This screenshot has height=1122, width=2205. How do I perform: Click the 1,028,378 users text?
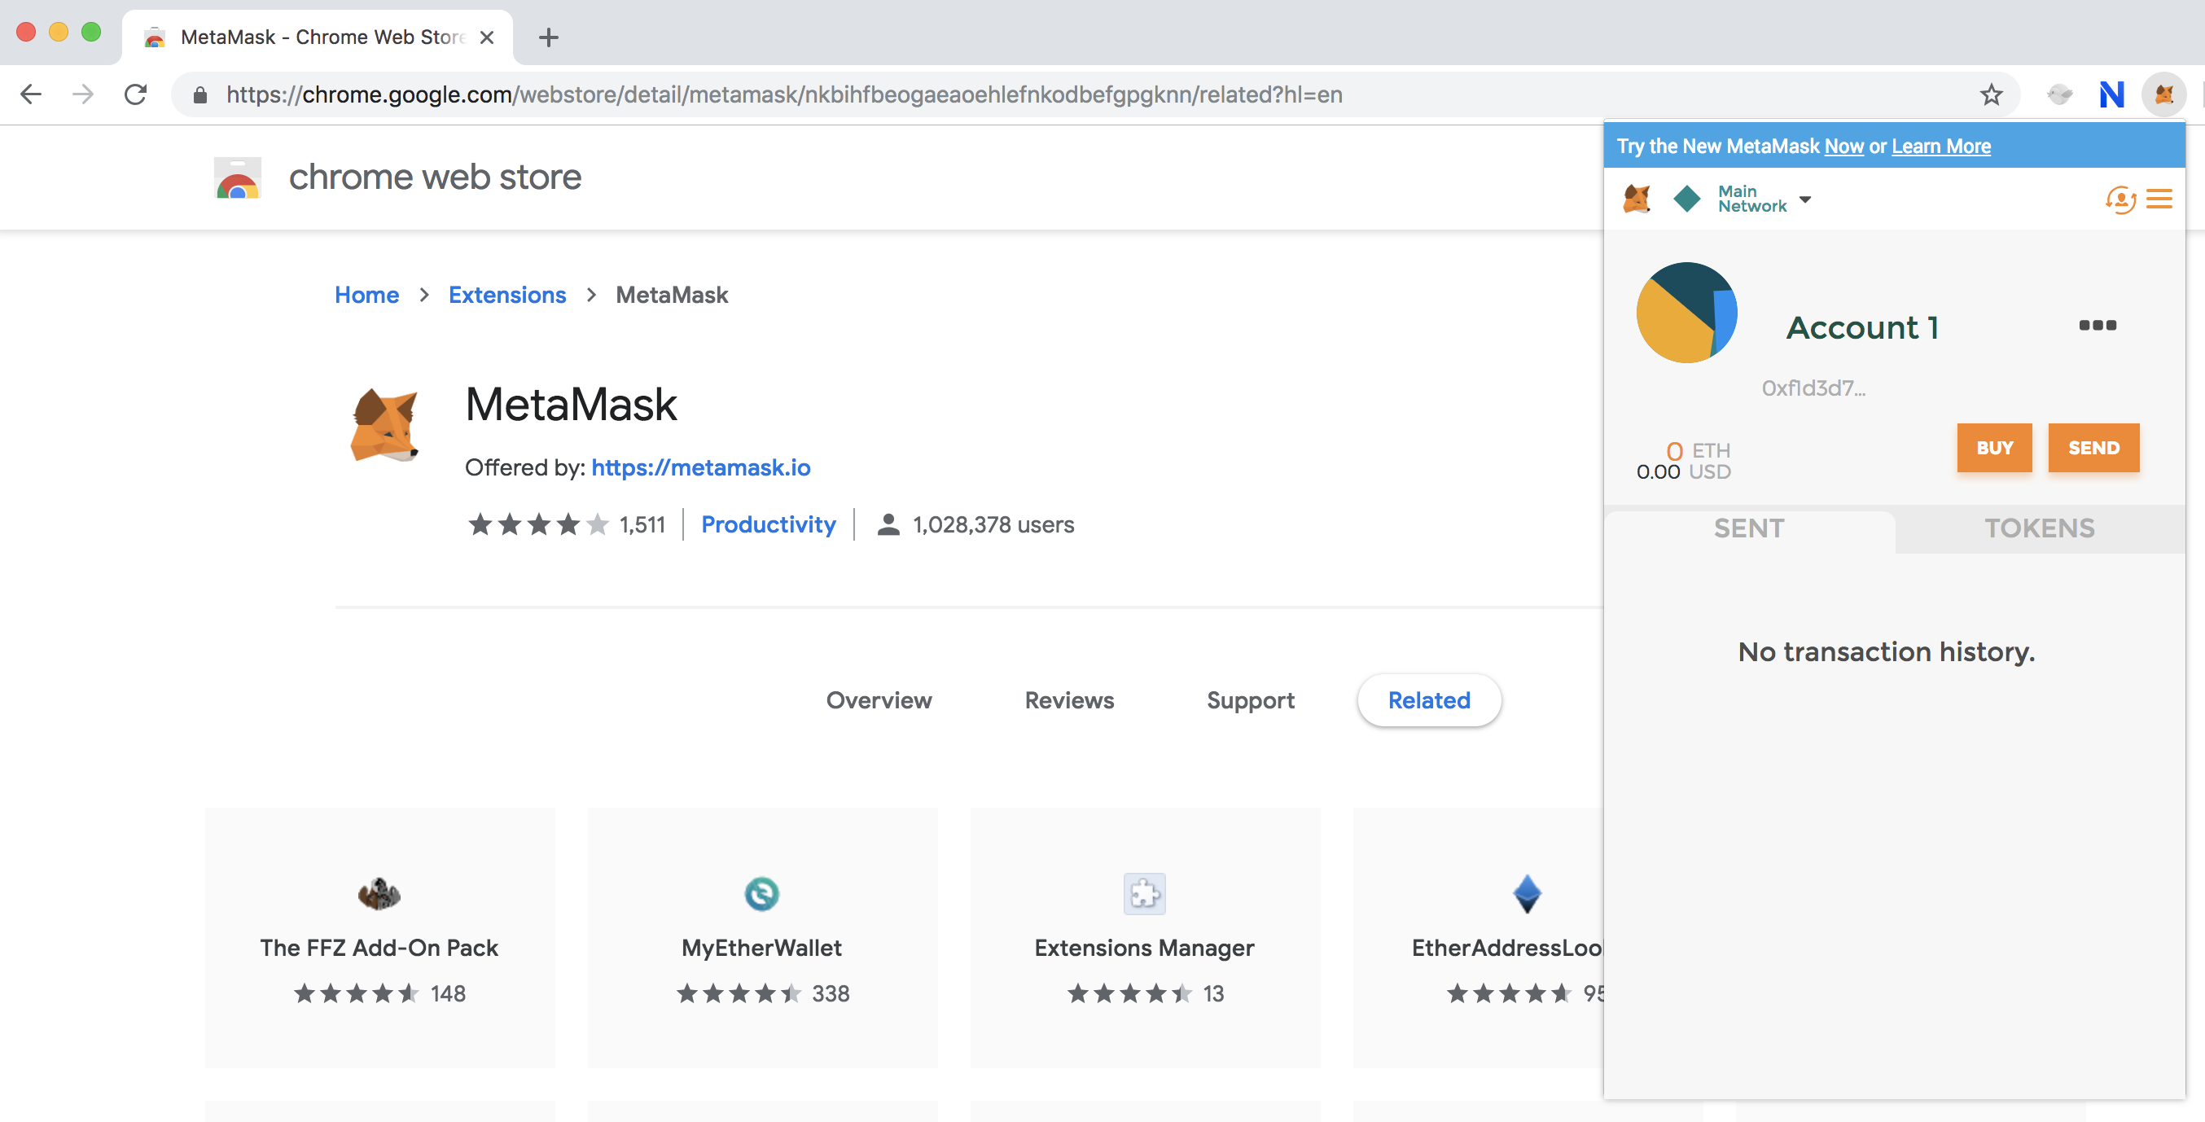pos(993,524)
